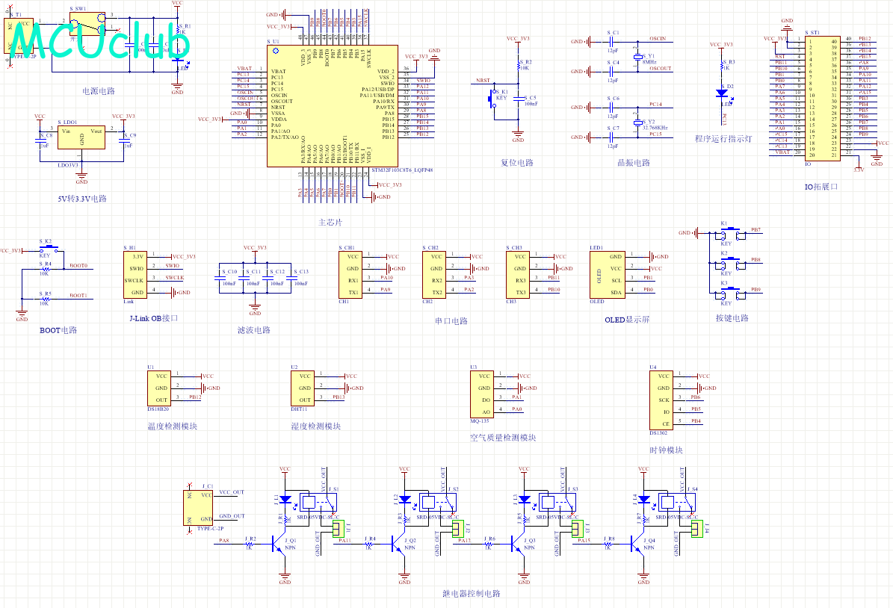Click the 串口电路 caption
Image resolution: width=893 pixels, height=608 pixels.
(x=451, y=321)
